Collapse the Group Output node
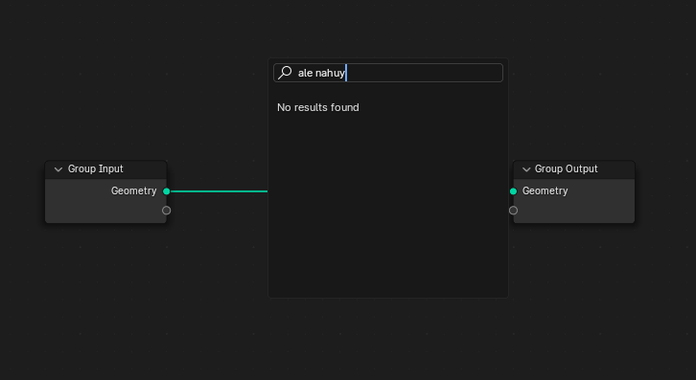 coord(526,169)
